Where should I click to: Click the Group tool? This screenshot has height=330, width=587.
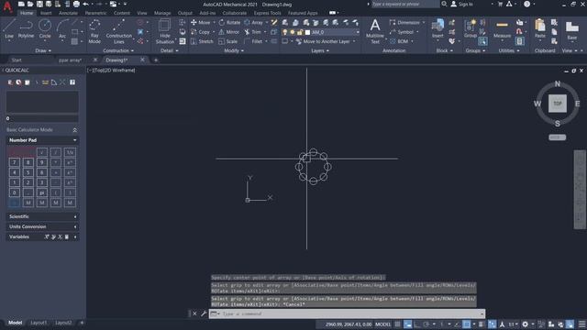point(471,28)
